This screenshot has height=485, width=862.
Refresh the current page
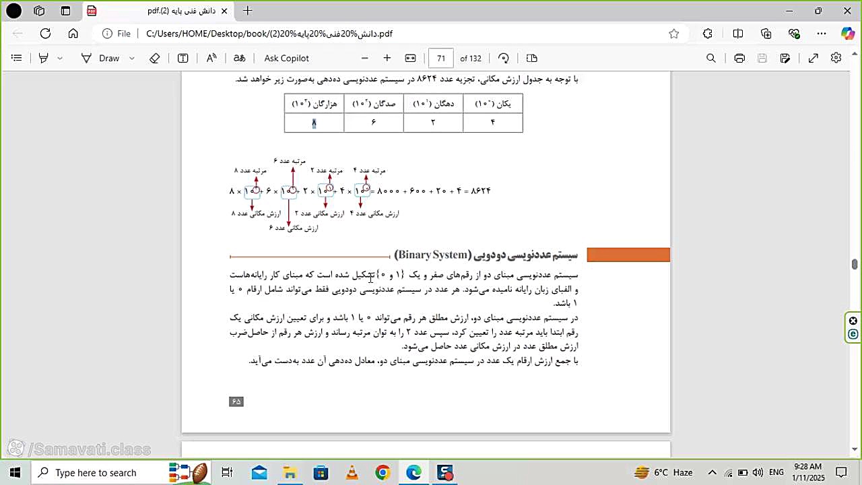(x=45, y=34)
